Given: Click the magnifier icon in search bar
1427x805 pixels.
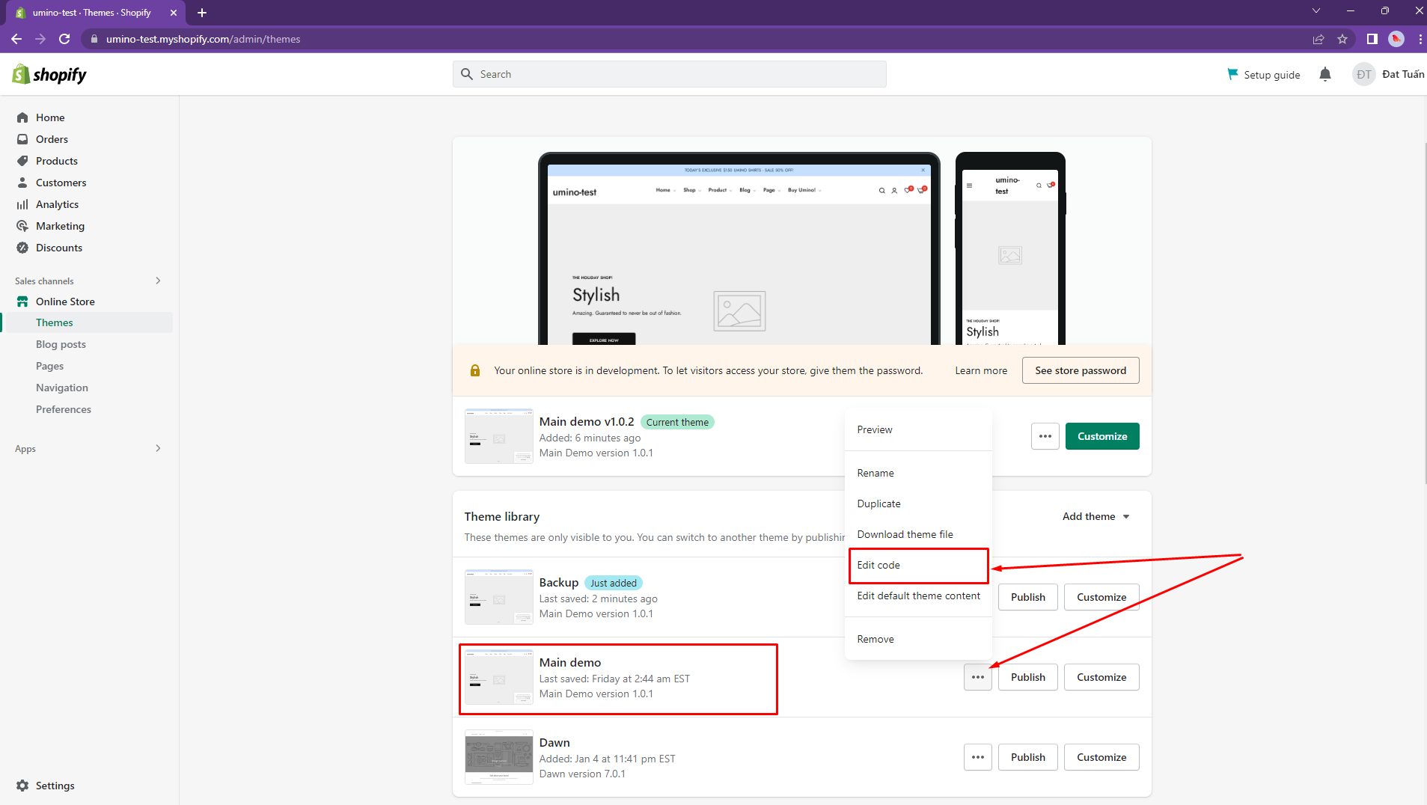Looking at the screenshot, I should point(467,74).
